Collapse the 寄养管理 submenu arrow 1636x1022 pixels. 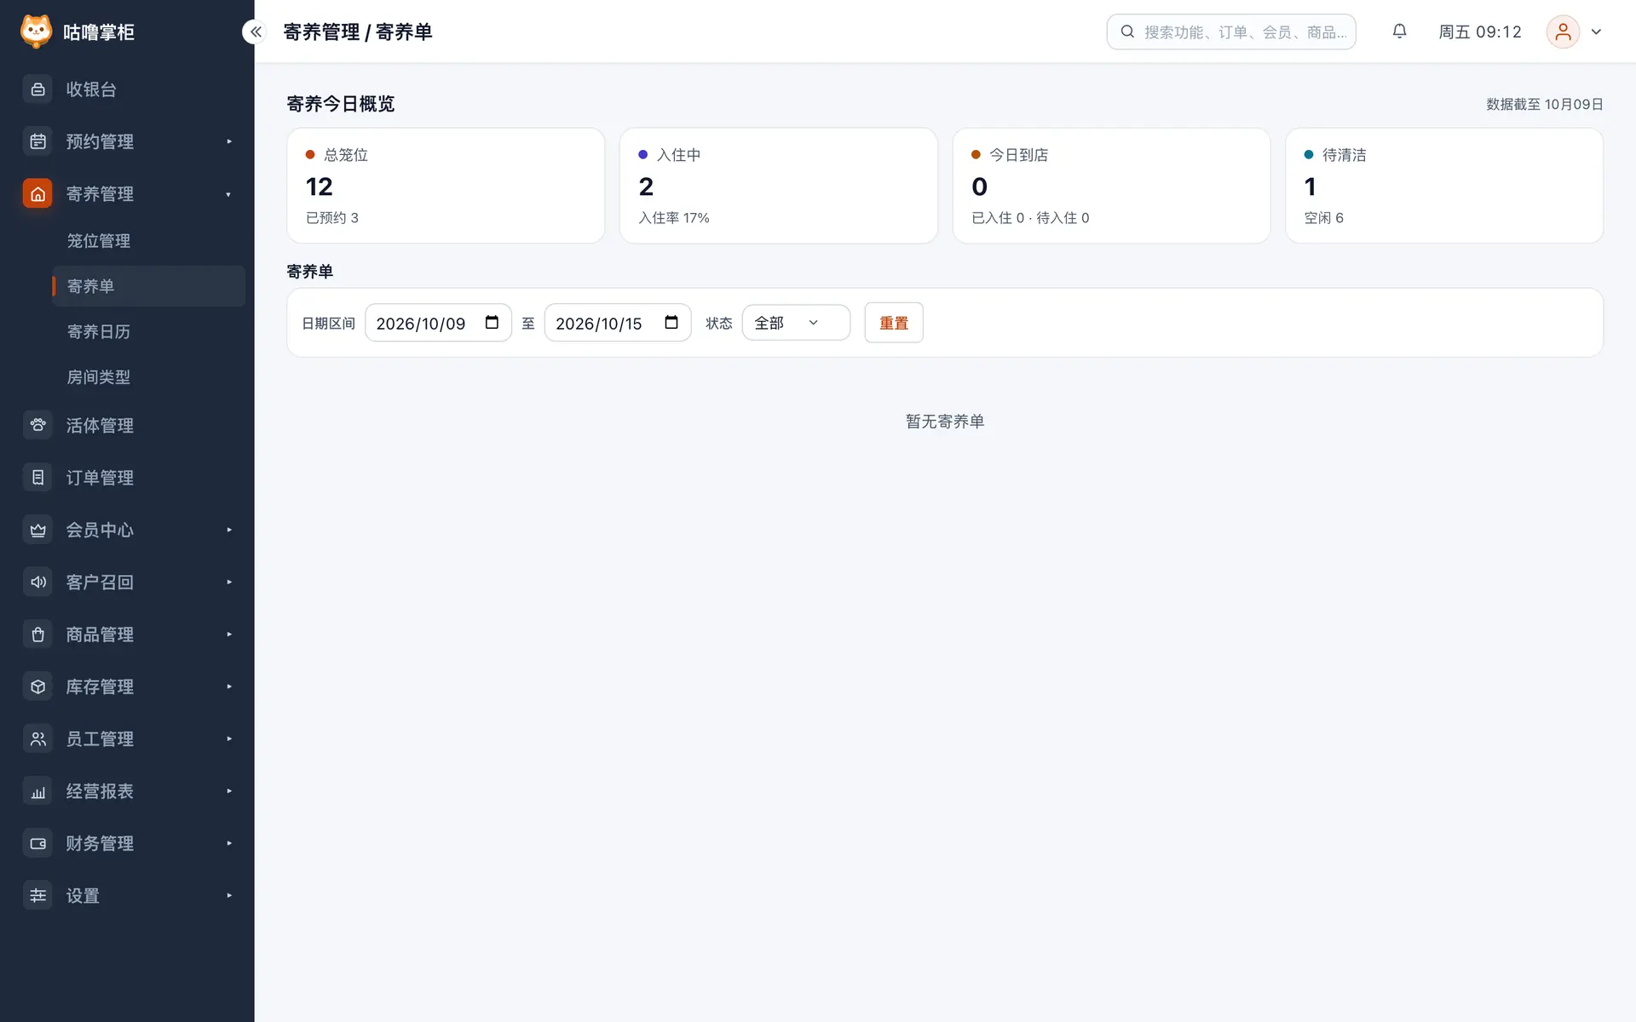click(x=229, y=194)
